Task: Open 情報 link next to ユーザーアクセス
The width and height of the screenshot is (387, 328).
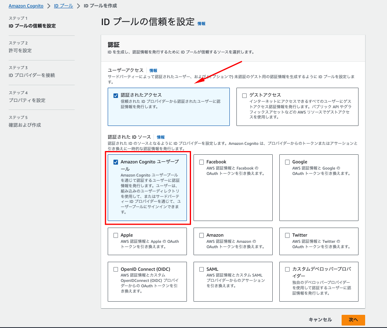Action: tap(153, 70)
